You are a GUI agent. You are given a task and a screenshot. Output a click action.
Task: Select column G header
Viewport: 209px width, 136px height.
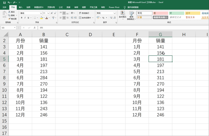coord(160,34)
